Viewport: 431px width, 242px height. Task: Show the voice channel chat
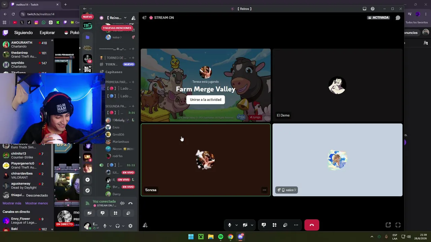click(x=398, y=17)
